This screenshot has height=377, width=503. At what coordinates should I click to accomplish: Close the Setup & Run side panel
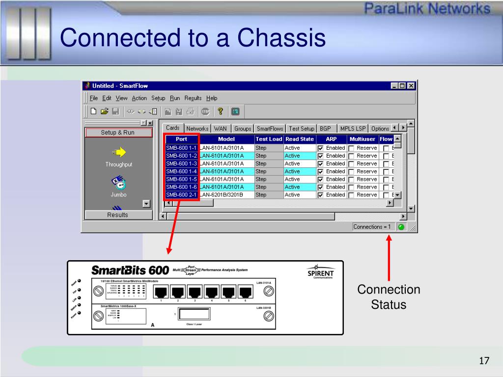(x=150, y=123)
